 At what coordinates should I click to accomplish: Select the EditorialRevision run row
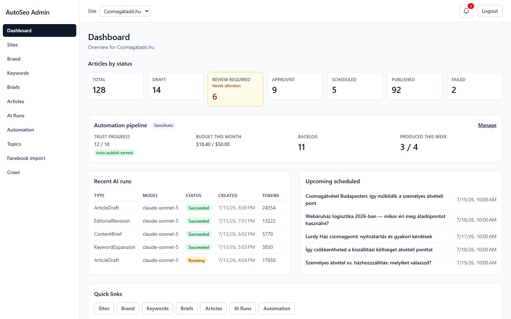pyautogui.click(x=189, y=221)
